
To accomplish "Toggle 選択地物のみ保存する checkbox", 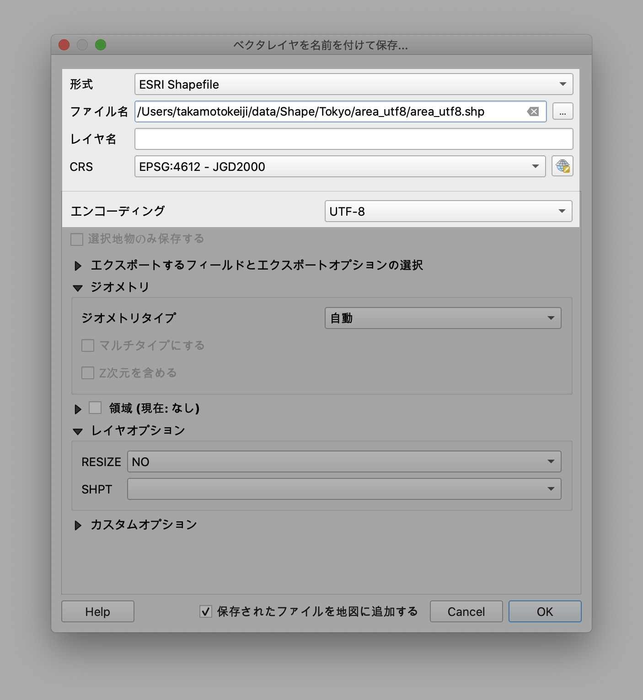I will click(x=77, y=239).
